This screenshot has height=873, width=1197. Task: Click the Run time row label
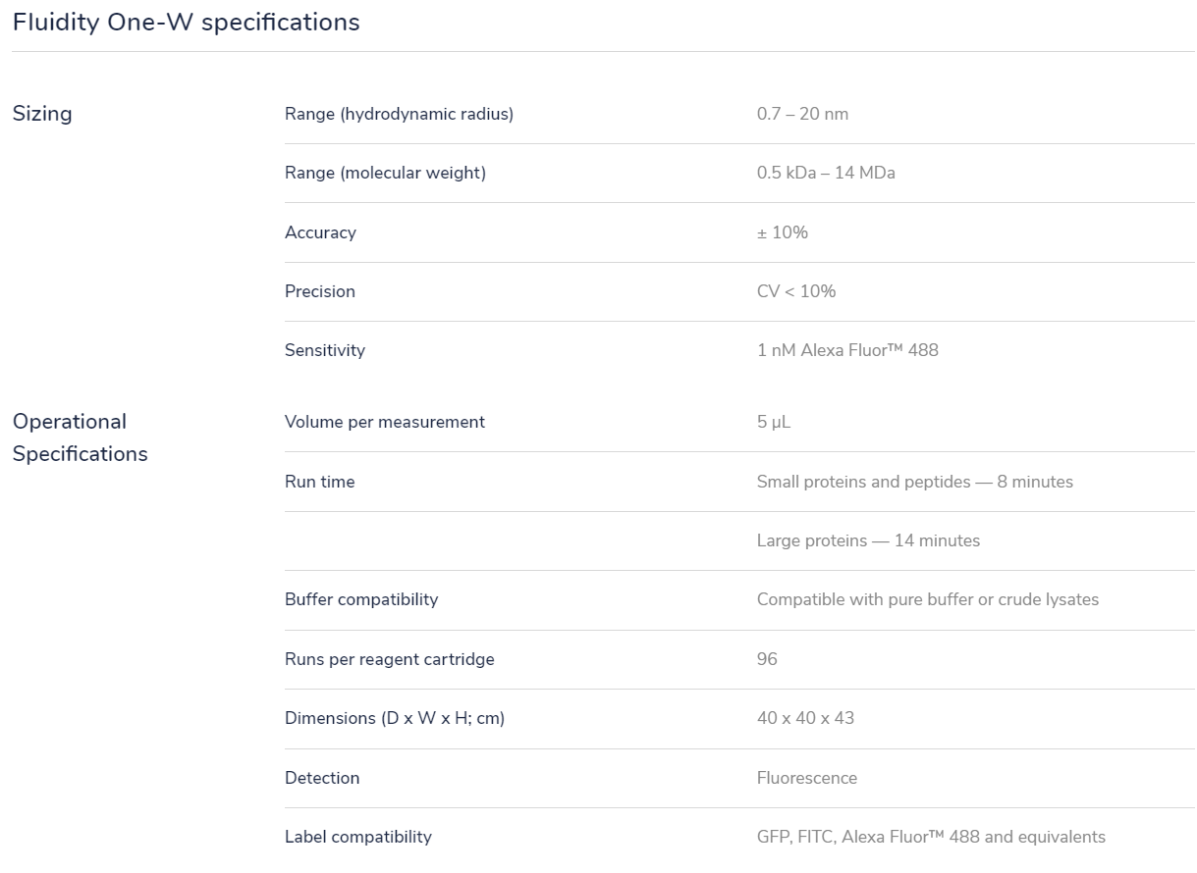pyautogui.click(x=320, y=482)
